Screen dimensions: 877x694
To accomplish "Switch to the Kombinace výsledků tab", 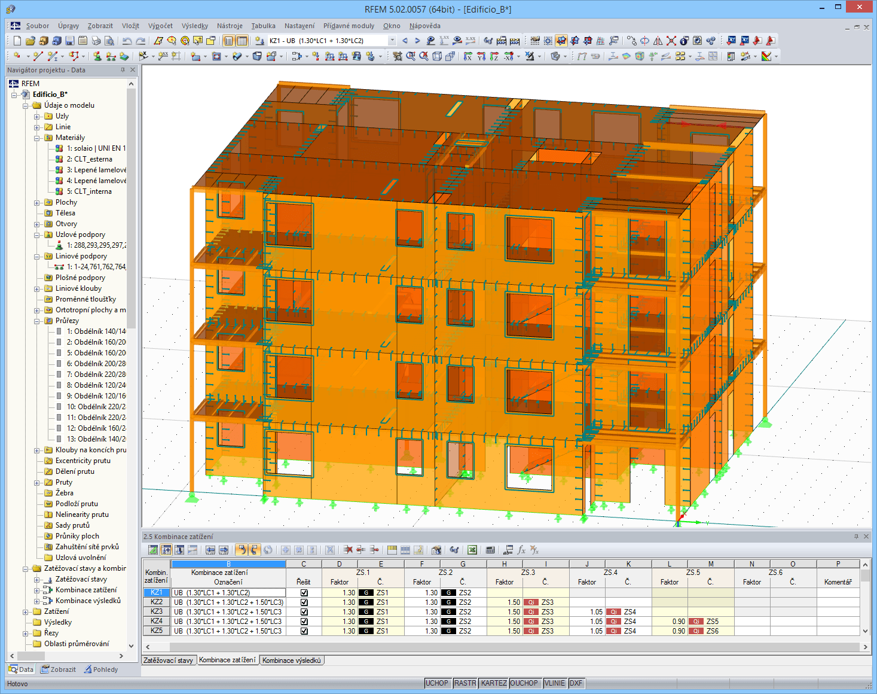I will (292, 660).
